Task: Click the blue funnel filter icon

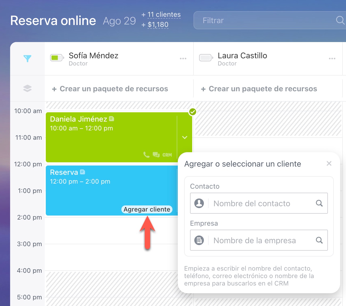Action: pyautogui.click(x=27, y=59)
